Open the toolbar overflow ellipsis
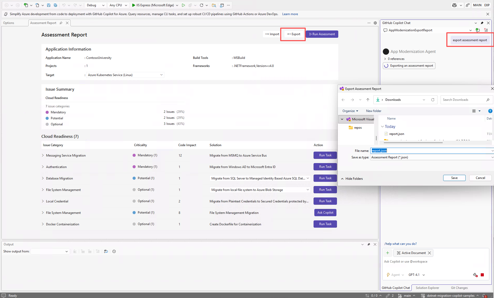The image size is (494, 298). (228, 5)
